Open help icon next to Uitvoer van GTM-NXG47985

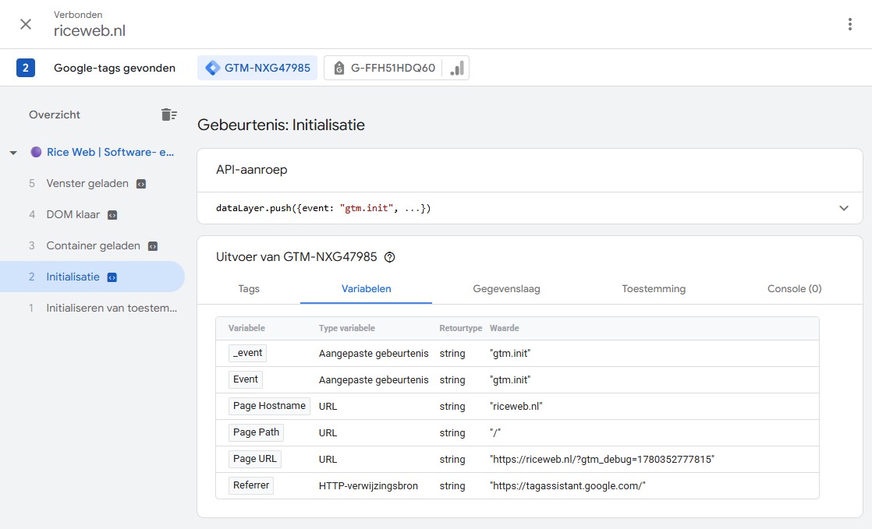click(x=390, y=257)
